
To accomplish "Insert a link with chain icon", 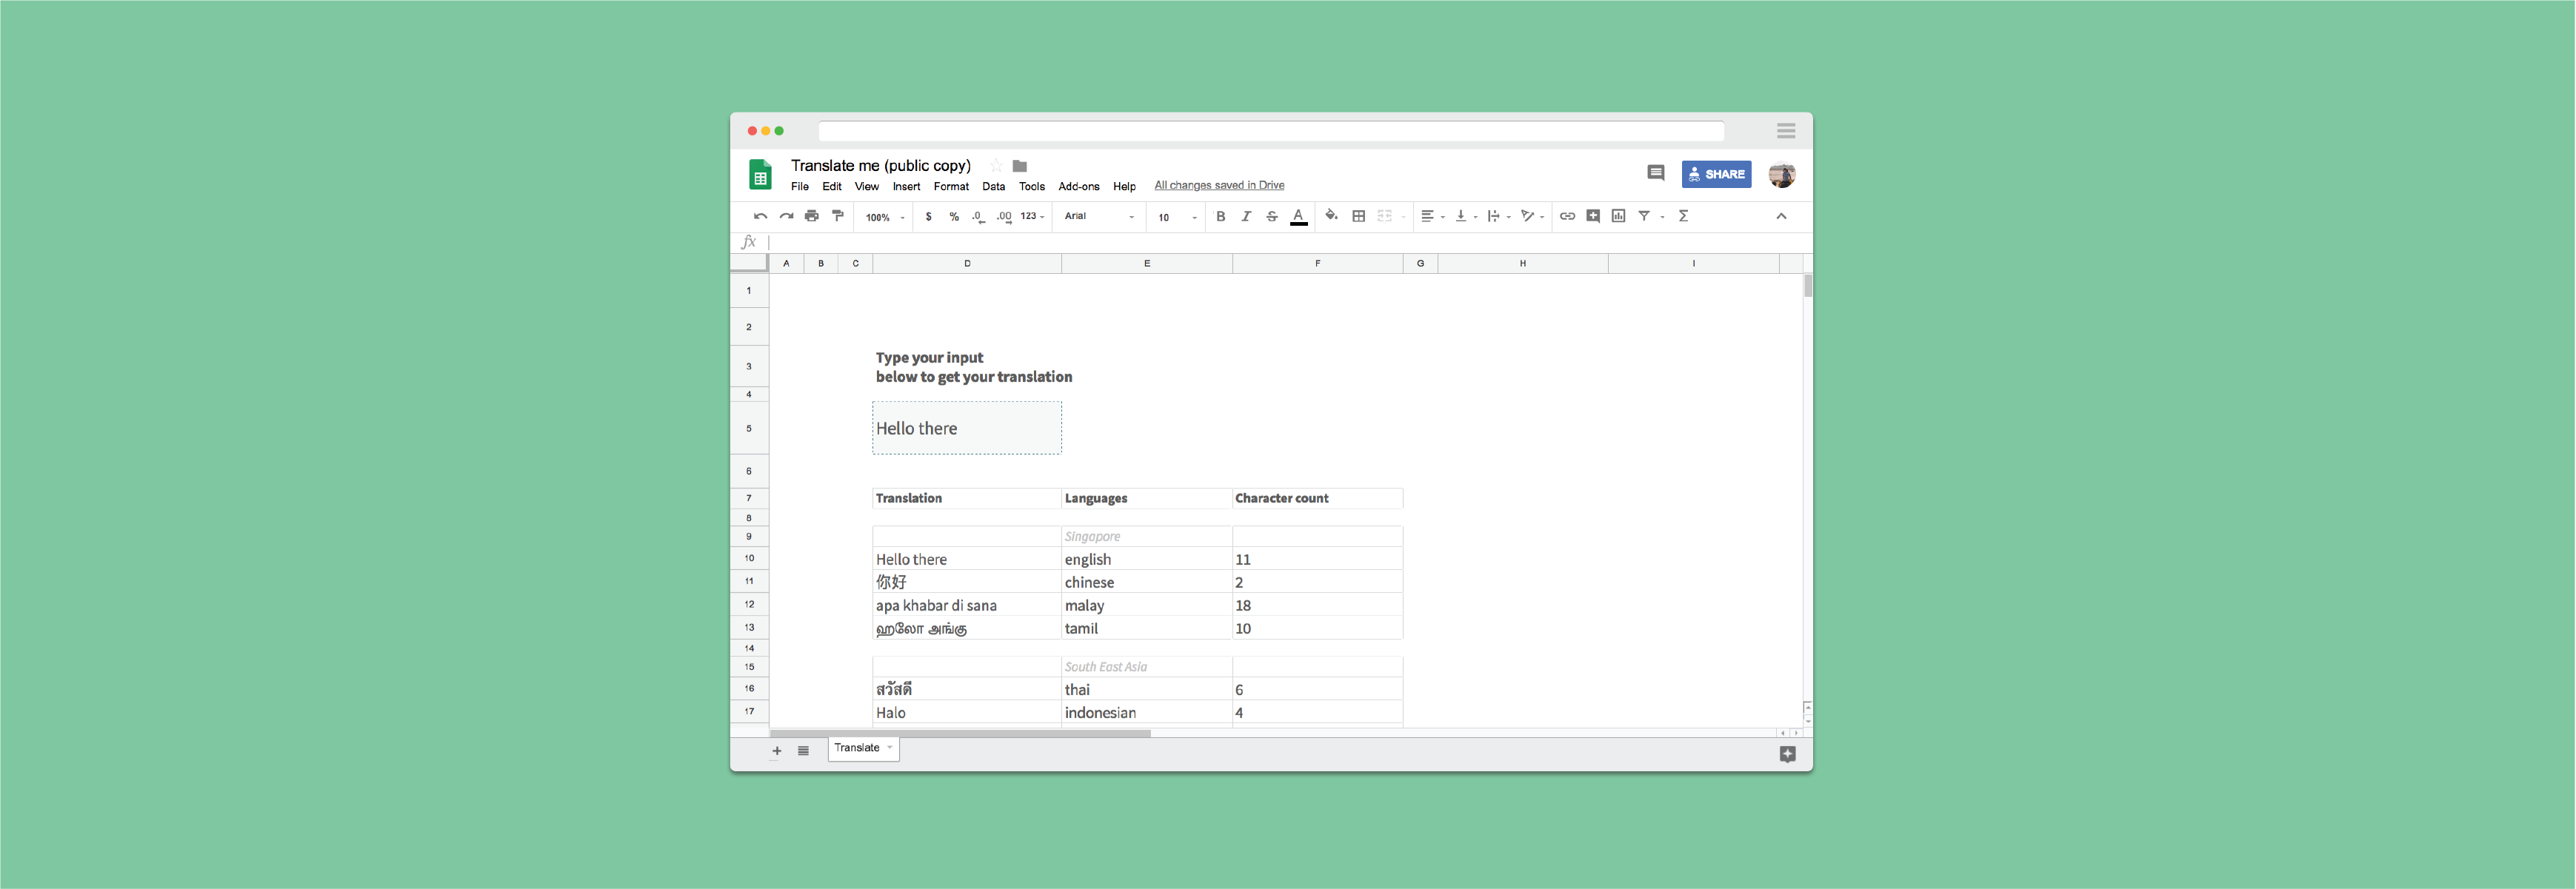I will coord(1567,215).
